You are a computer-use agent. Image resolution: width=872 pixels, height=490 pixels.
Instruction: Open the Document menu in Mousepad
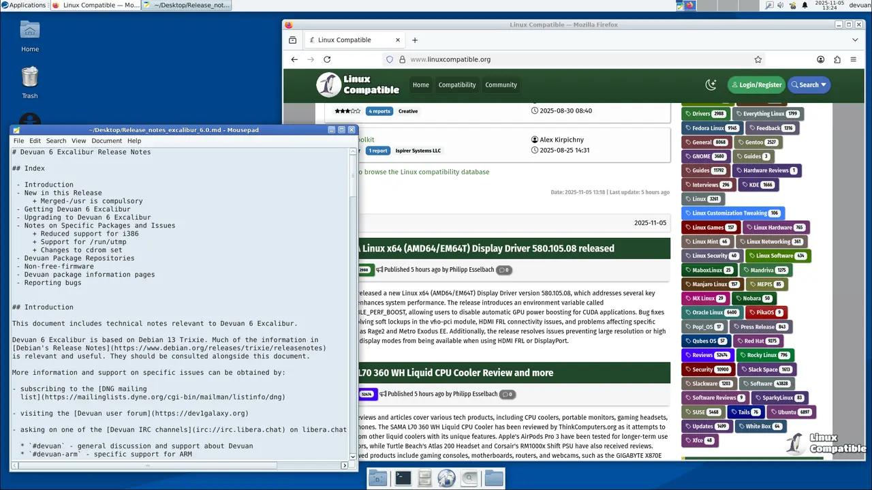[x=106, y=141]
